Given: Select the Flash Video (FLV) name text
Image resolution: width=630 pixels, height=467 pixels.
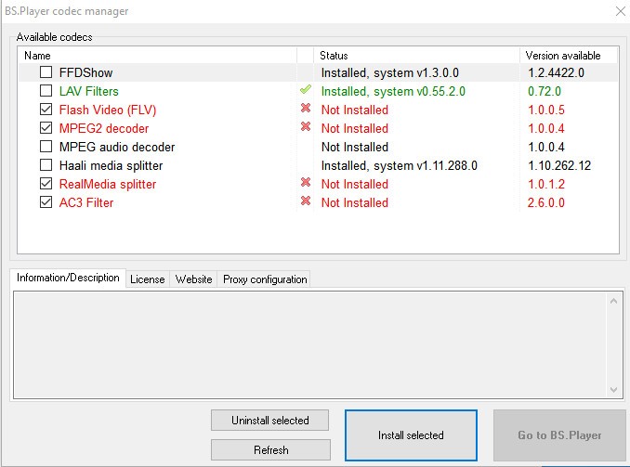Looking at the screenshot, I should 108,110.
